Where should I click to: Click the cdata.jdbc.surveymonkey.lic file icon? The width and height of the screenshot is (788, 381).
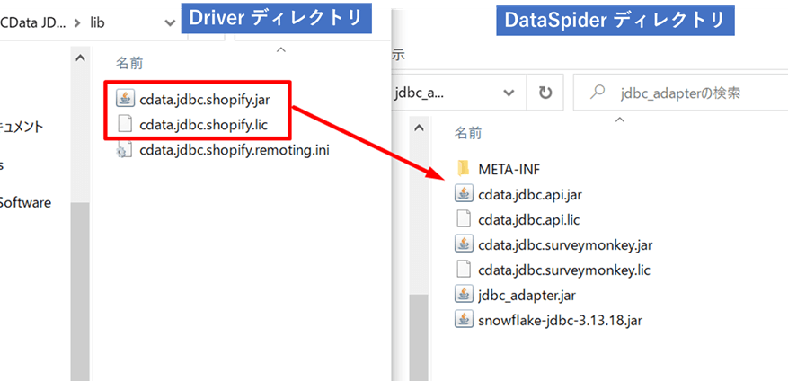coord(464,270)
